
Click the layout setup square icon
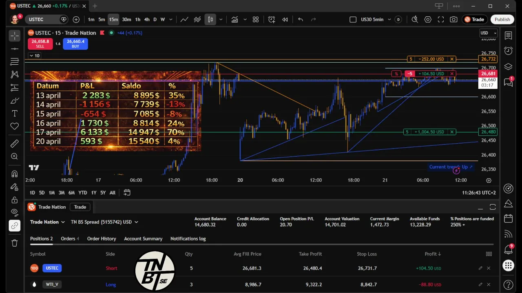[353, 20]
